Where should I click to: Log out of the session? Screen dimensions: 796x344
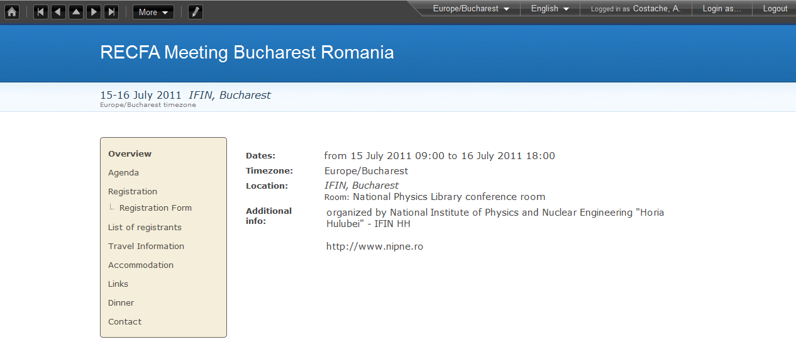(x=775, y=9)
